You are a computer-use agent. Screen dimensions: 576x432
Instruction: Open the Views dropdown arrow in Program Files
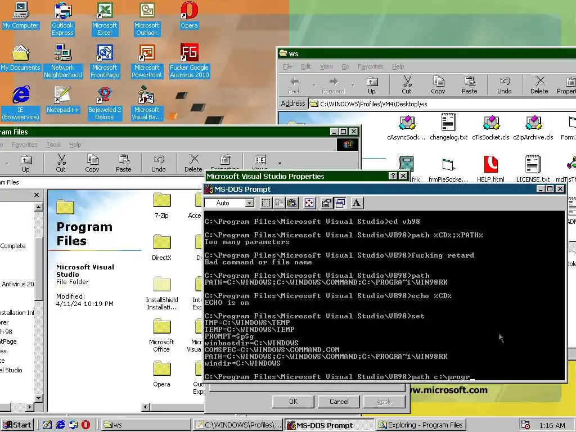[280, 163]
